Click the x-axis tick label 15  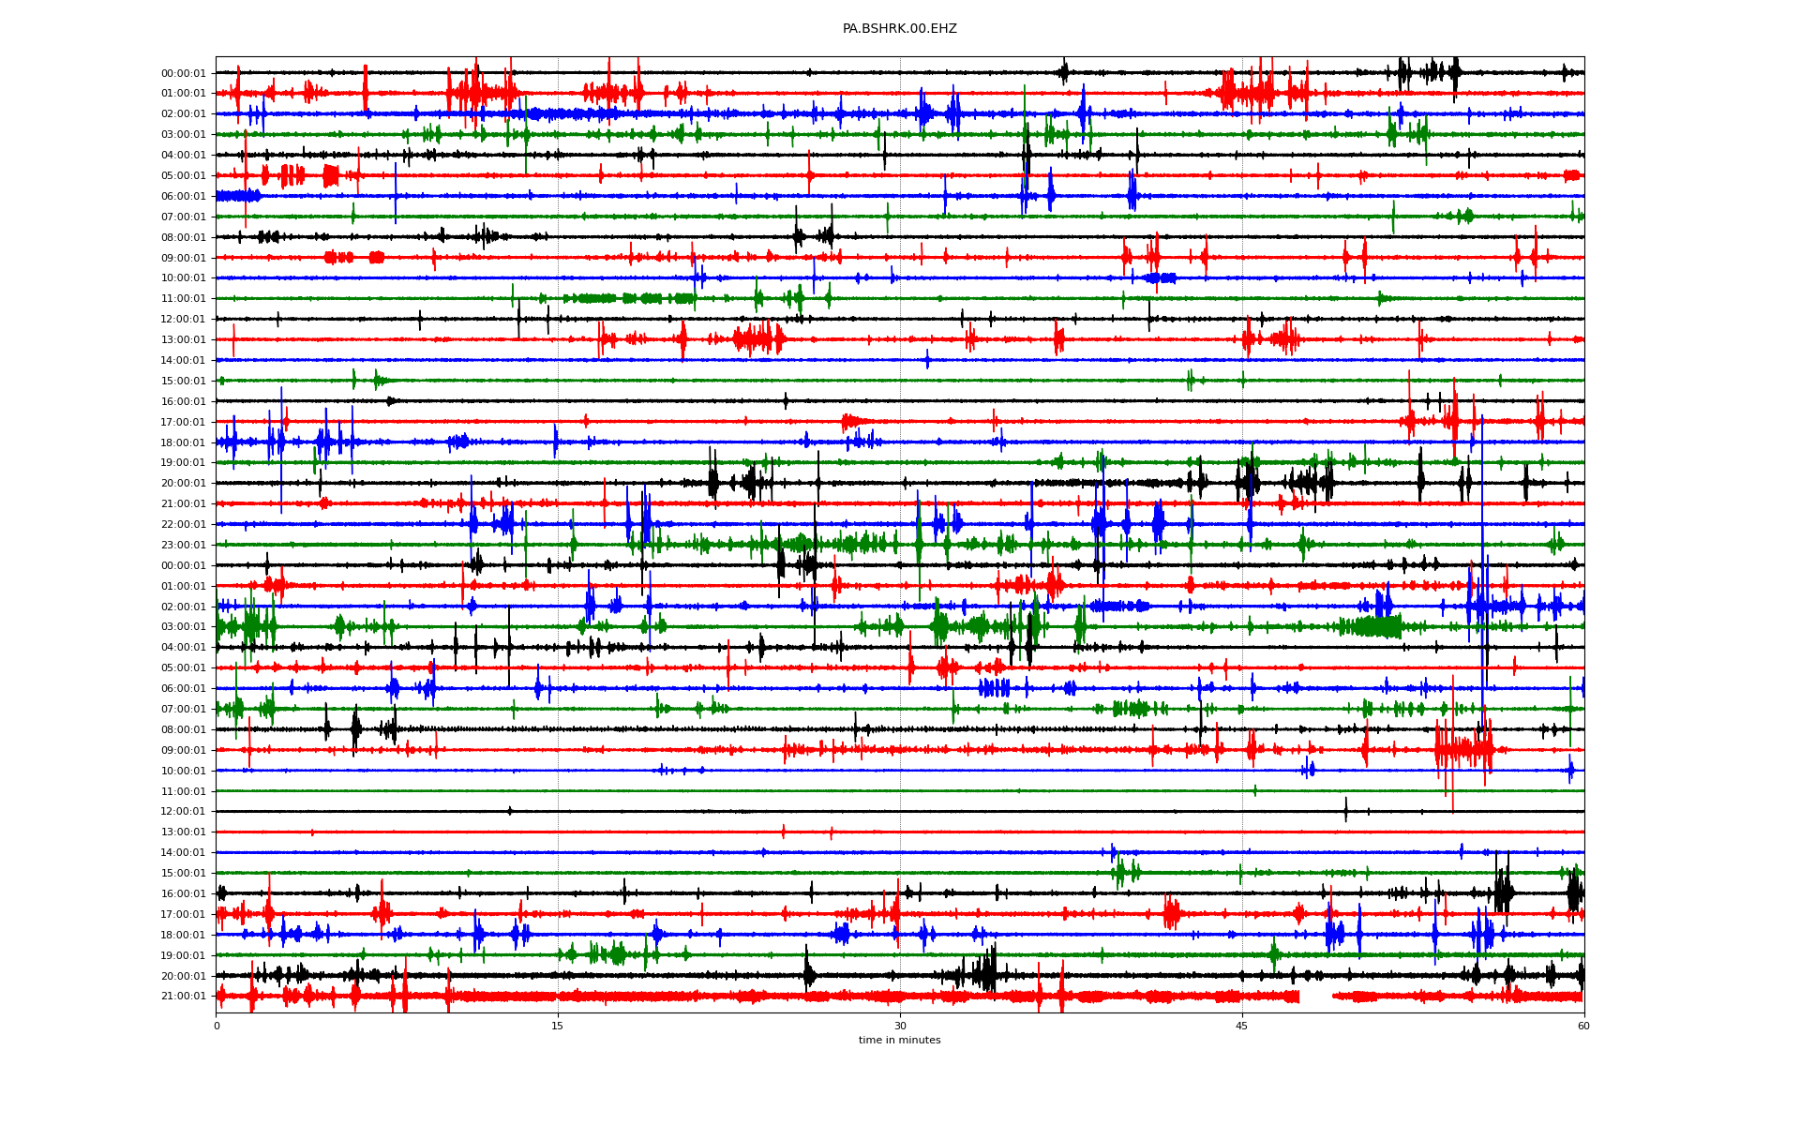[558, 1026]
